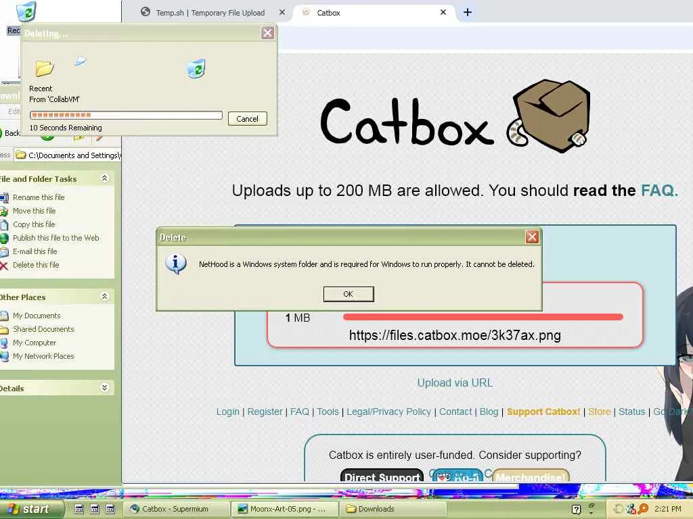
Task: Open FAQ in the footer links
Action: [x=300, y=412]
